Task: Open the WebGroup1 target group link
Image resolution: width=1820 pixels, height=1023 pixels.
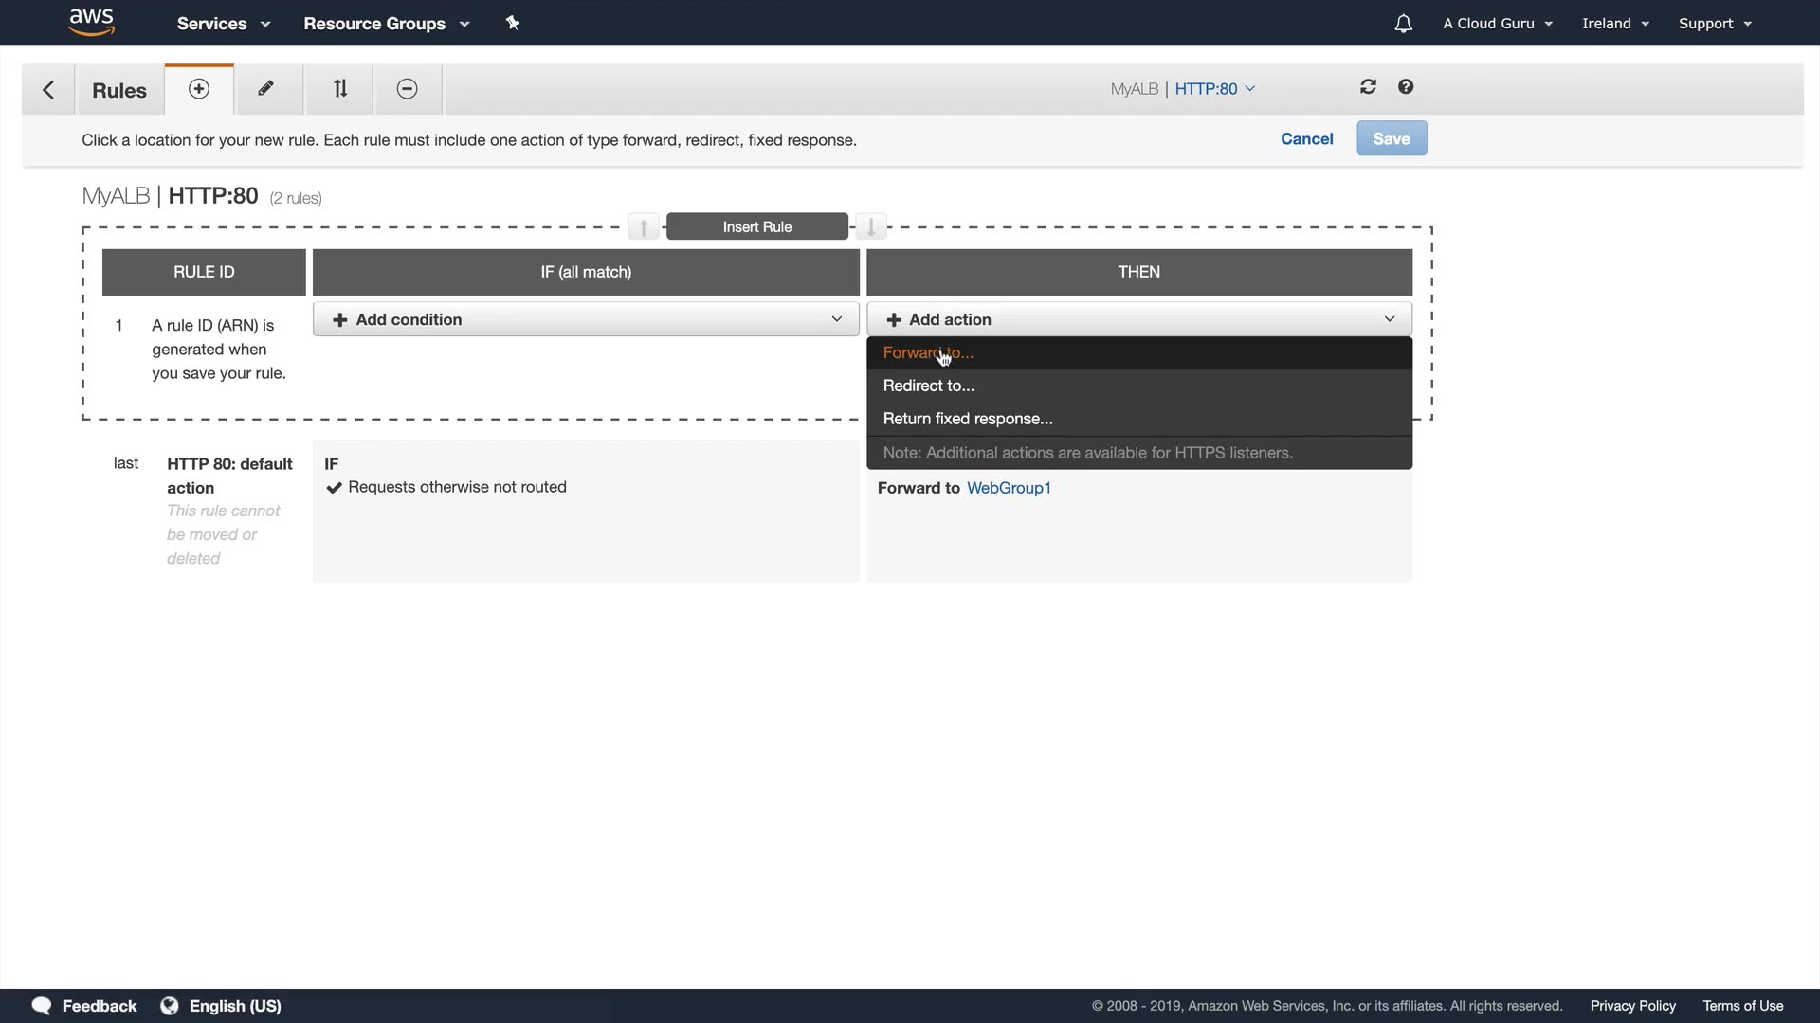Action: tap(1009, 488)
